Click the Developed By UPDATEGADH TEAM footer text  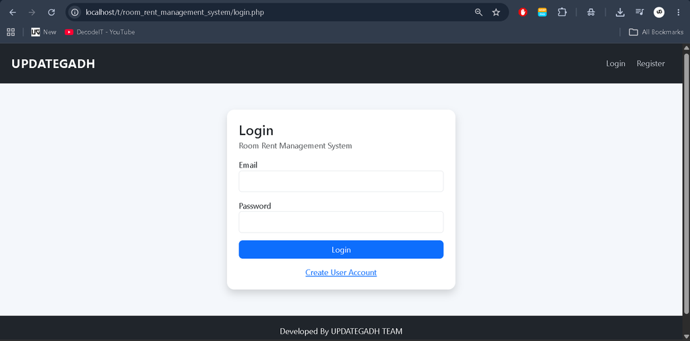[341, 332]
